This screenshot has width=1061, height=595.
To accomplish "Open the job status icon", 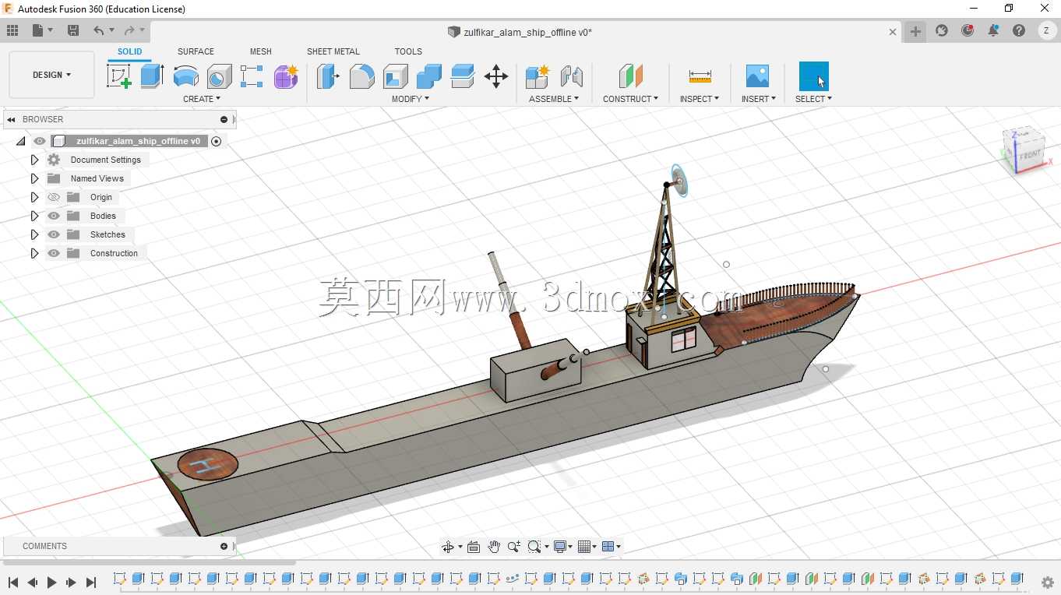I will [x=968, y=30].
